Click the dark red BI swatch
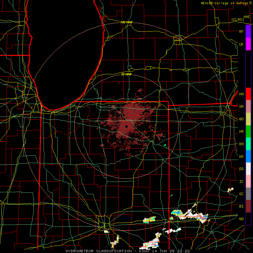This screenshot has height=253, width=253. pyautogui.click(x=248, y=206)
